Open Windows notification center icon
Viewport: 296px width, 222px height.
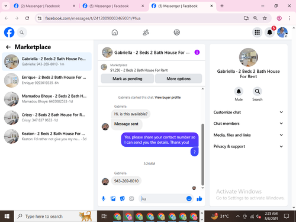287,216
